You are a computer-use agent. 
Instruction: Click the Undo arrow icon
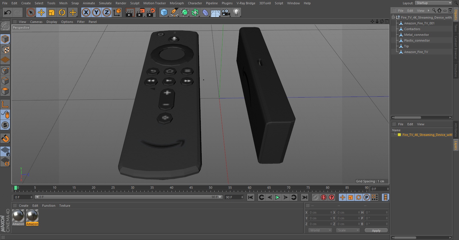[x=8, y=12]
